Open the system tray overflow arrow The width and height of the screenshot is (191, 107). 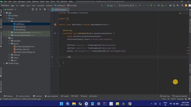coord(151,104)
